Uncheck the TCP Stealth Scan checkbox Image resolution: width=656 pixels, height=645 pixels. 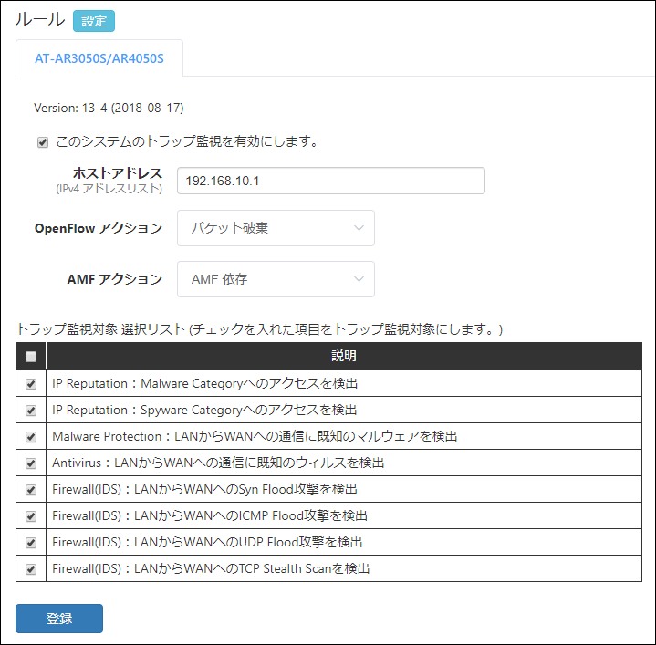31,569
